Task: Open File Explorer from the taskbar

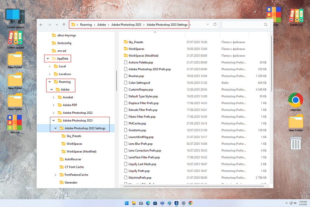Action: 134,203
